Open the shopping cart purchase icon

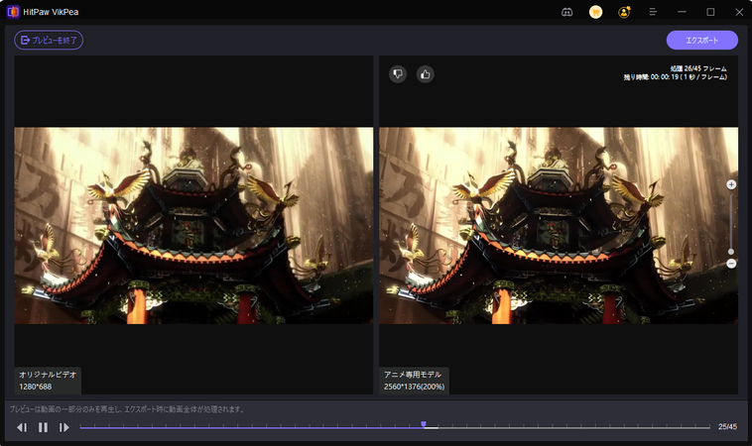pyautogui.click(x=595, y=13)
